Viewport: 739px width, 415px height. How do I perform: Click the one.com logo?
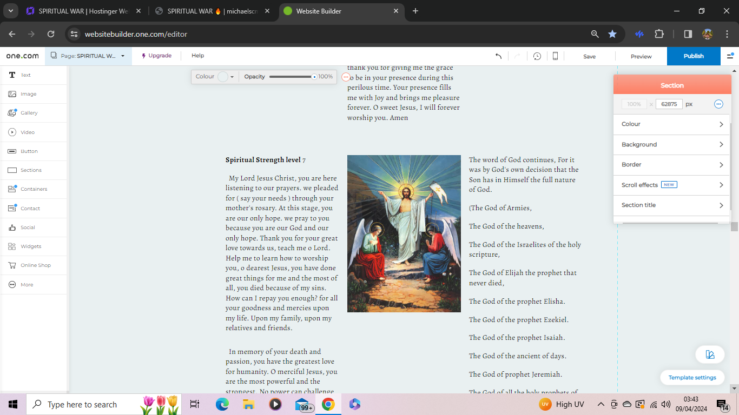(23, 56)
